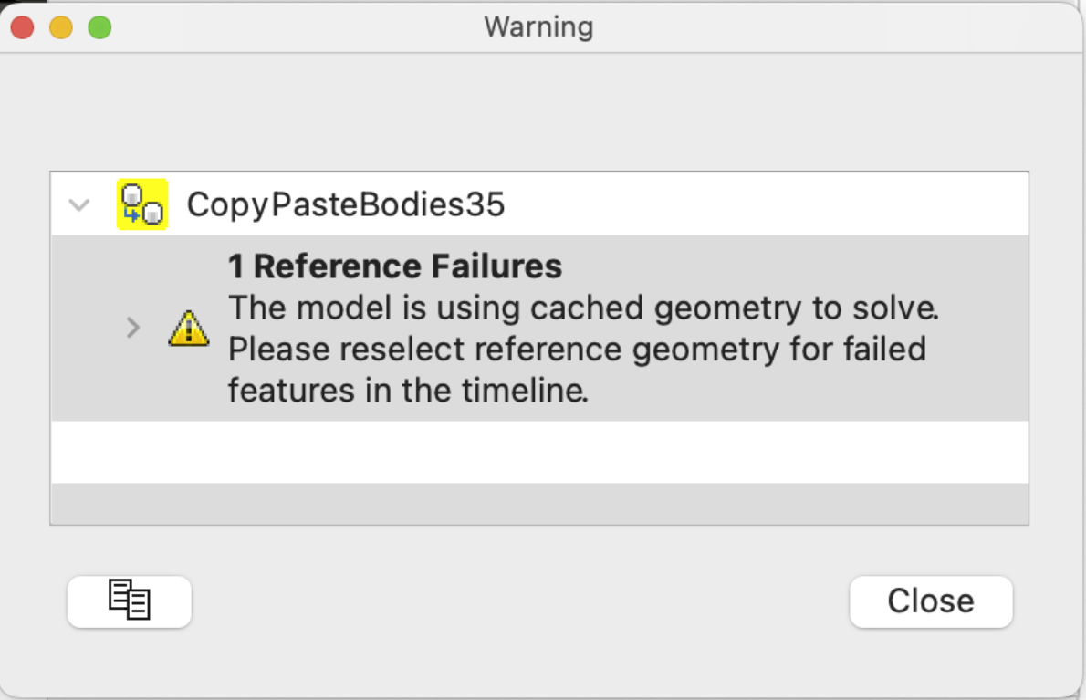Click the CopyPasteBodies35 feature icon

tap(142, 204)
